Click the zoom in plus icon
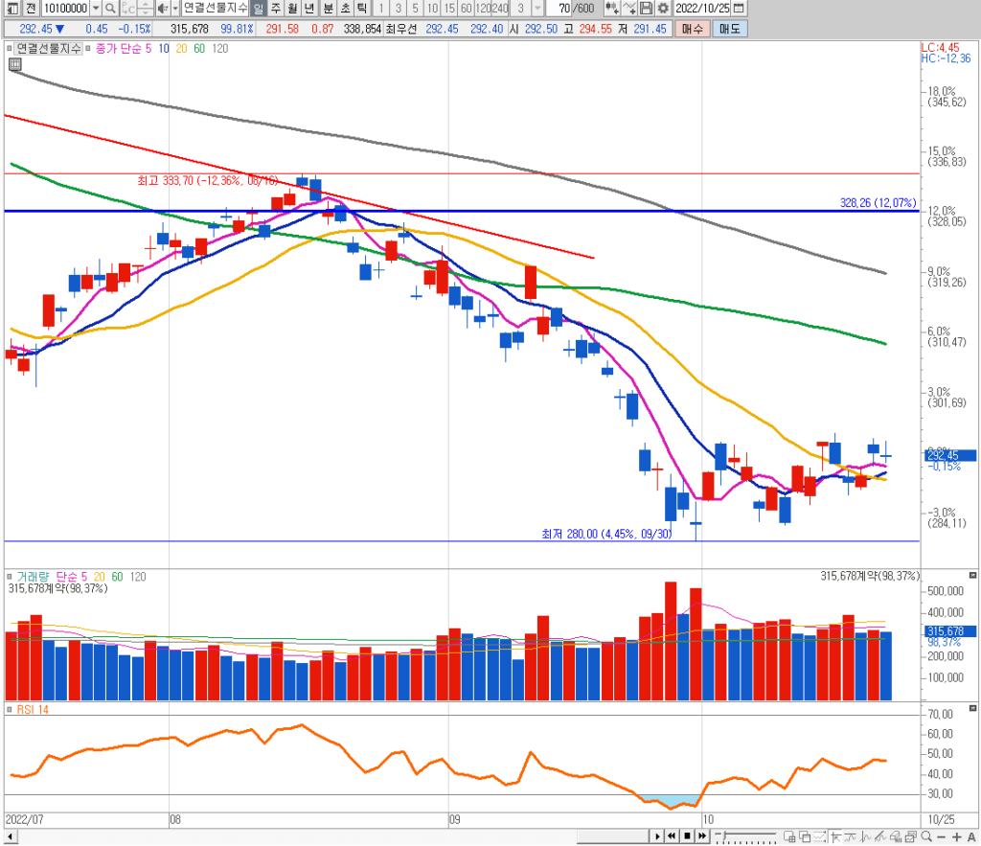 coord(954,837)
